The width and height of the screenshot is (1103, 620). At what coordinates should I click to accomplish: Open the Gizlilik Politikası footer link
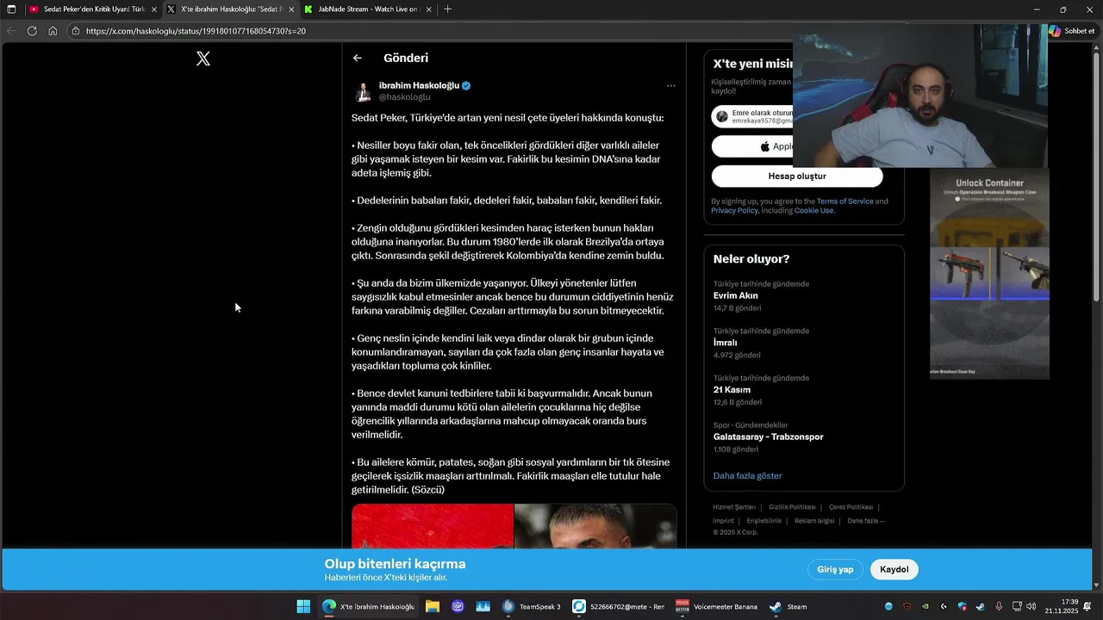click(792, 507)
